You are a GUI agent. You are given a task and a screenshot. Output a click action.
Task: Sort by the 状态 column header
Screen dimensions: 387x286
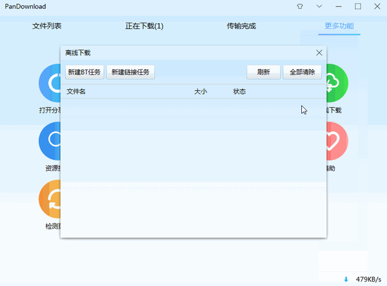click(x=239, y=91)
